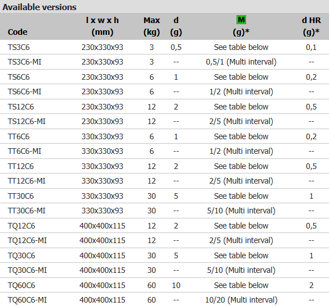This screenshot has height=306, width=329.
Task: Click the TQ60C6-MI product code
Action: pos(27,300)
